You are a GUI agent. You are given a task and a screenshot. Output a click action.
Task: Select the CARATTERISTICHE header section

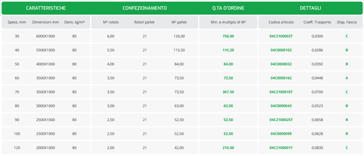click(x=45, y=8)
